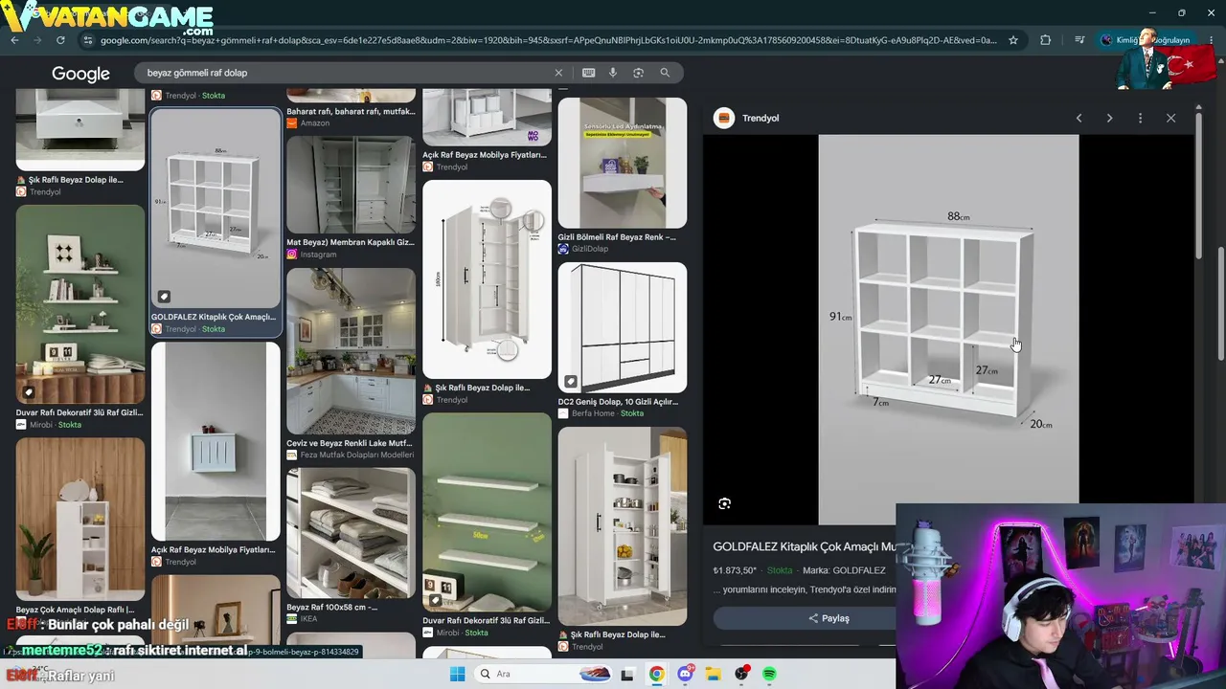Click the Duvar Rafı Dekoratif 3lü caption near bottom

[x=486, y=621]
